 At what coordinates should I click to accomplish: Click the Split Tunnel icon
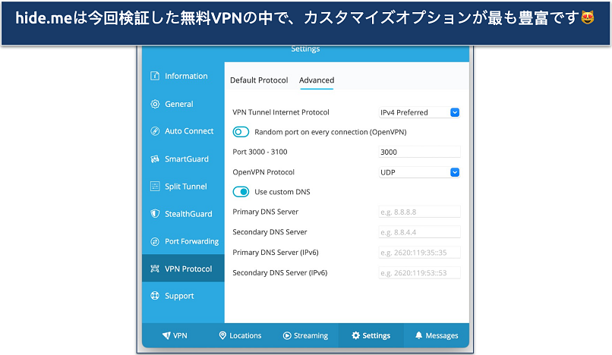[155, 187]
